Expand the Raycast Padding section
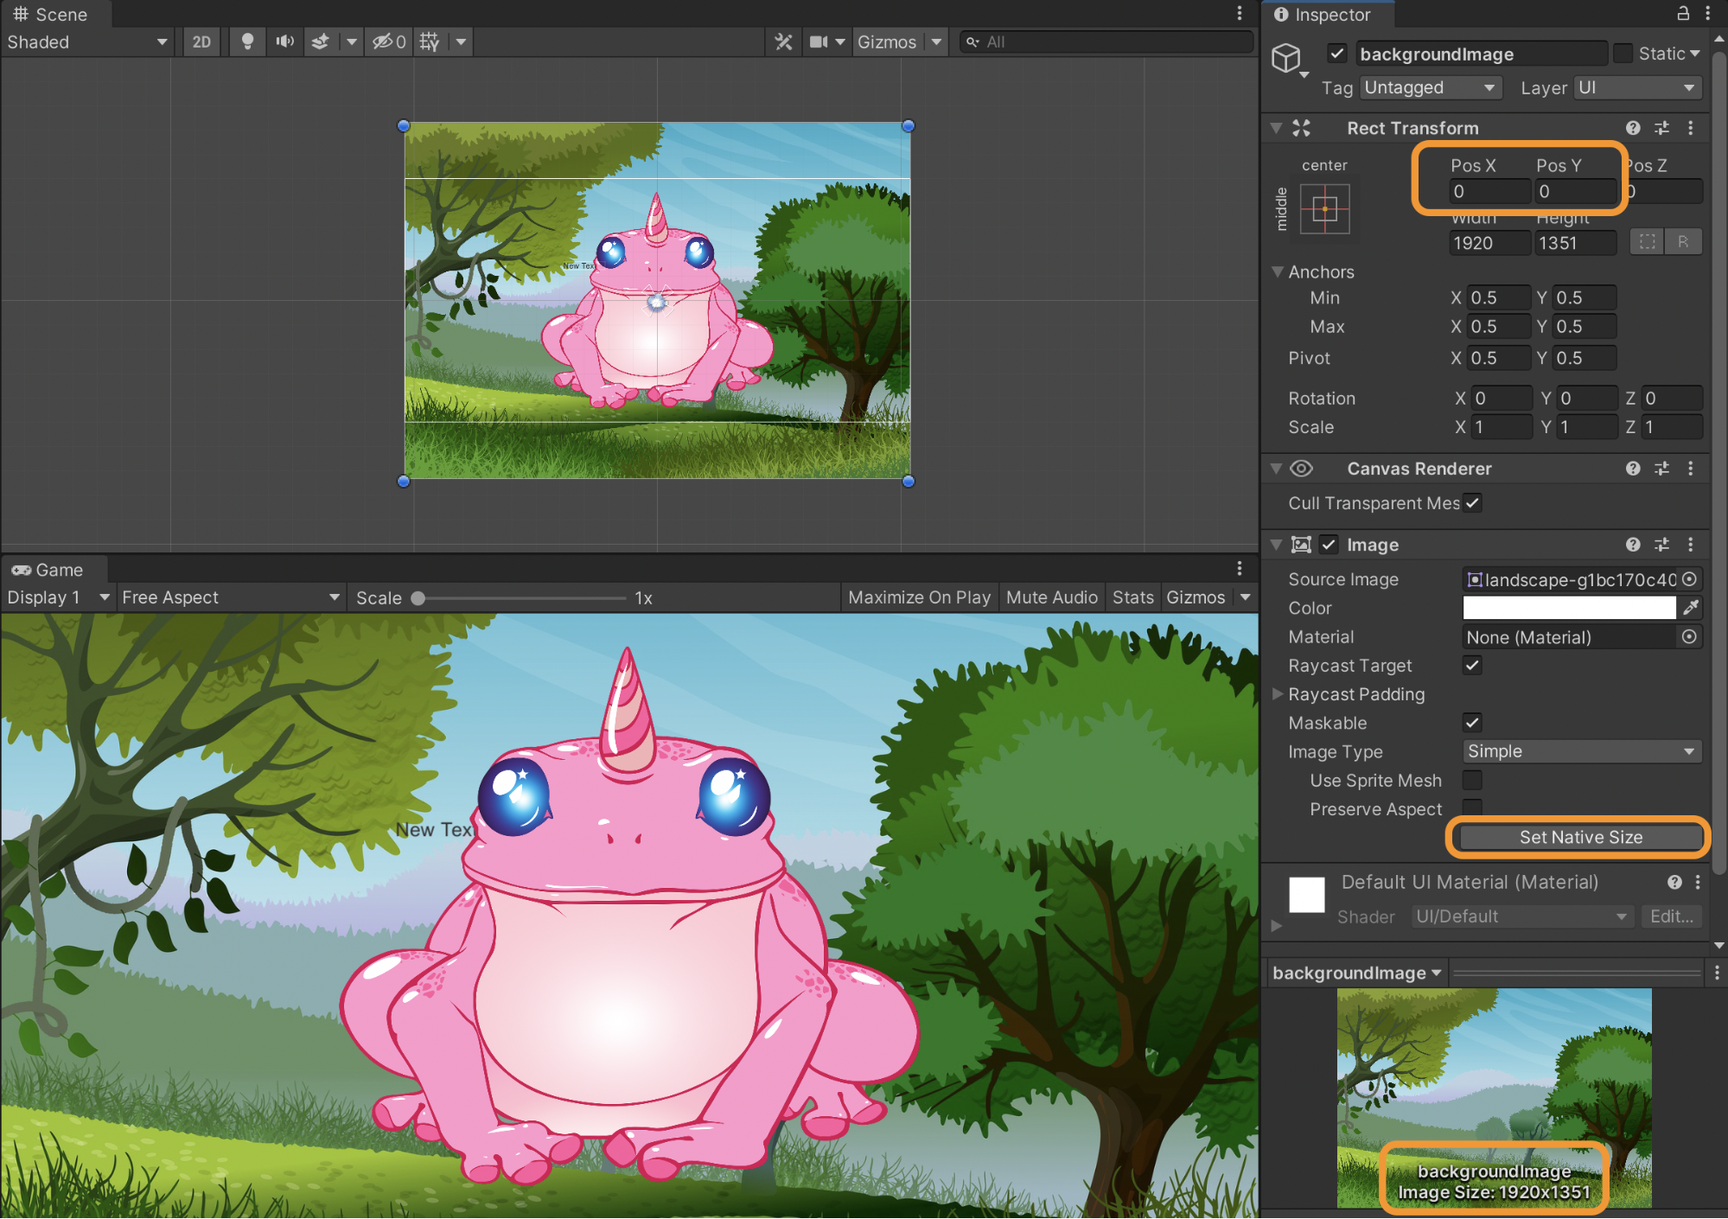Image resolution: width=1728 pixels, height=1219 pixels. [1278, 694]
